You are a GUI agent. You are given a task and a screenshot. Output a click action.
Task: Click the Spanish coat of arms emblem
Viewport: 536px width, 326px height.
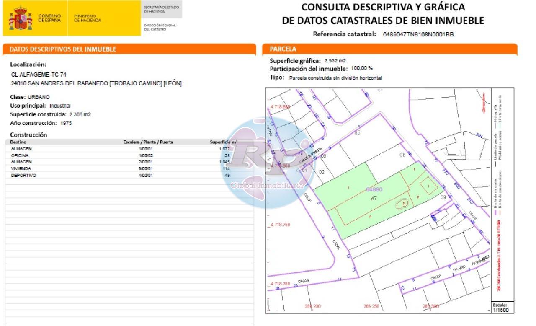[21, 18]
